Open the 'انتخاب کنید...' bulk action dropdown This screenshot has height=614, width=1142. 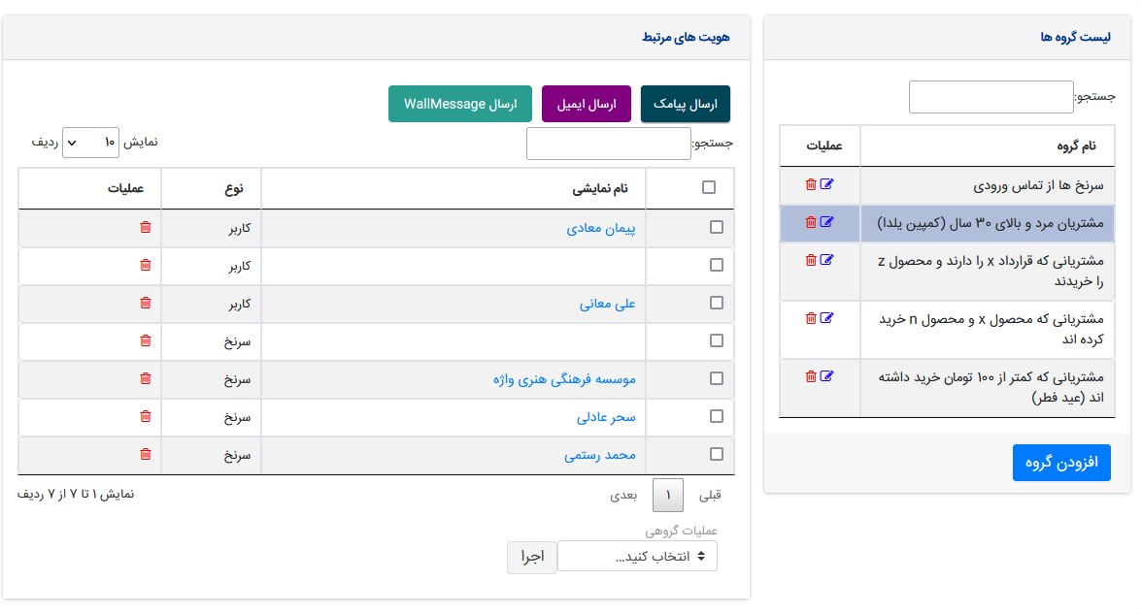(637, 557)
